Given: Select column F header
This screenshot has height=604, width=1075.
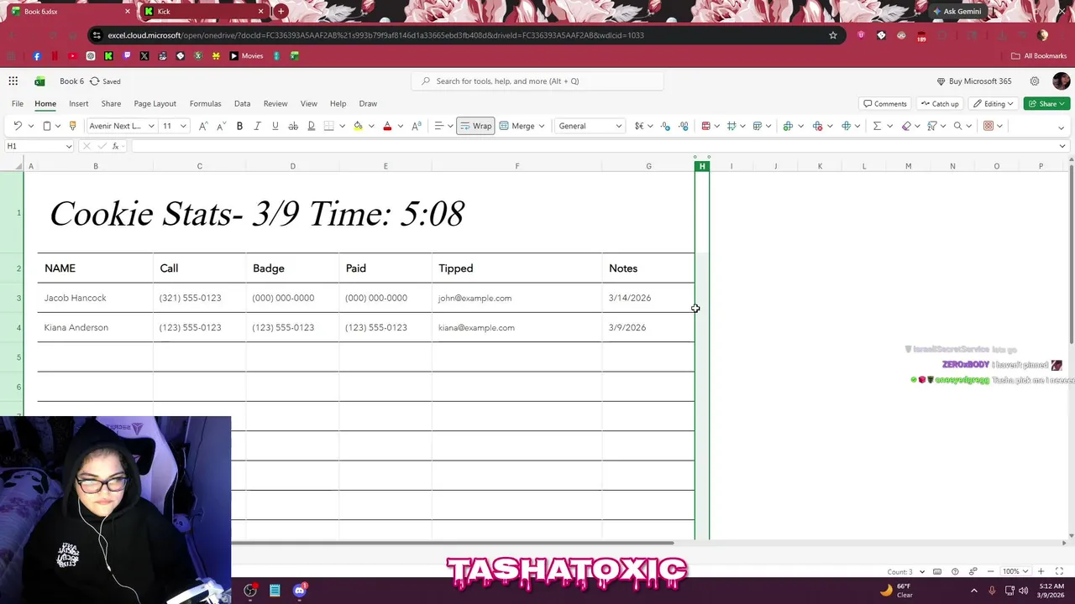Looking at the screenshot, I should [x=517, y=166].
